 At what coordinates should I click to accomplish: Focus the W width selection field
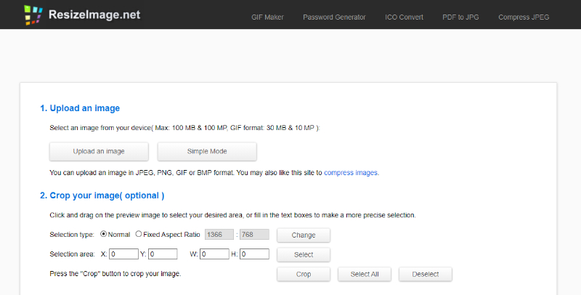(214, 254)
